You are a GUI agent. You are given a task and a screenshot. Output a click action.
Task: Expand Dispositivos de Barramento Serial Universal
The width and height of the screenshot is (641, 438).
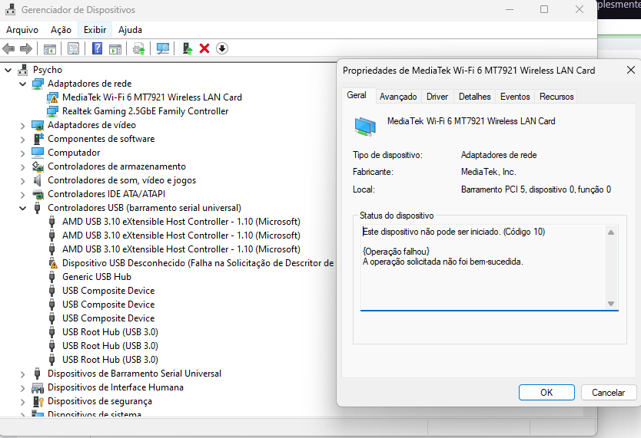(23, 374)
